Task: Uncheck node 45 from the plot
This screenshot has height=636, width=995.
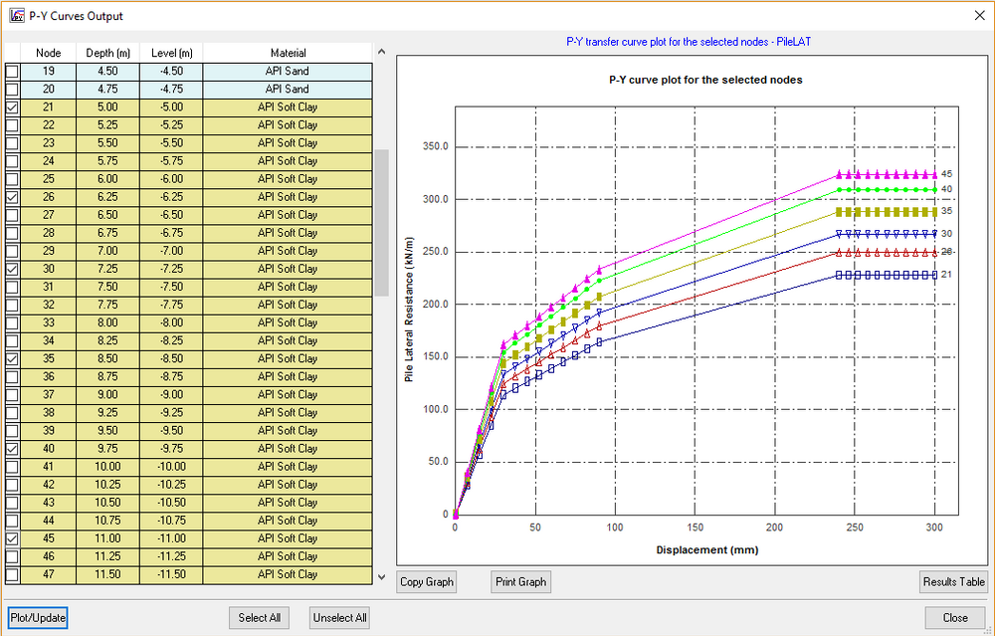Action: coord(11,537)
